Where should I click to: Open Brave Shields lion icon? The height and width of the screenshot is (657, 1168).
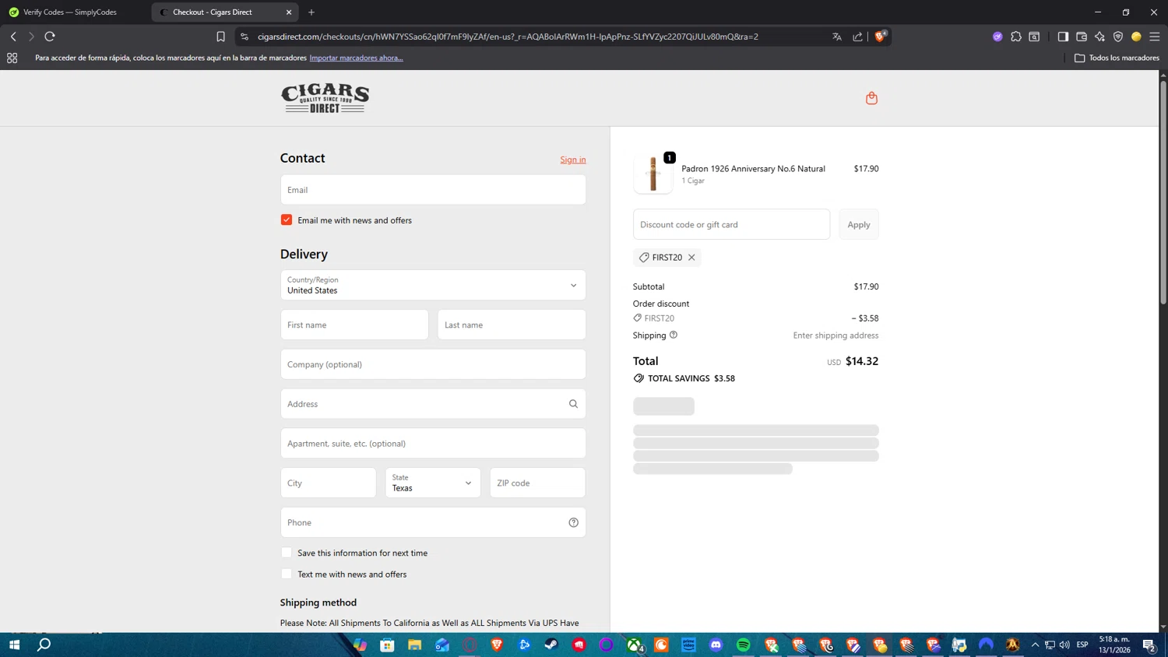pyautogui.click(x=880, y=37)
